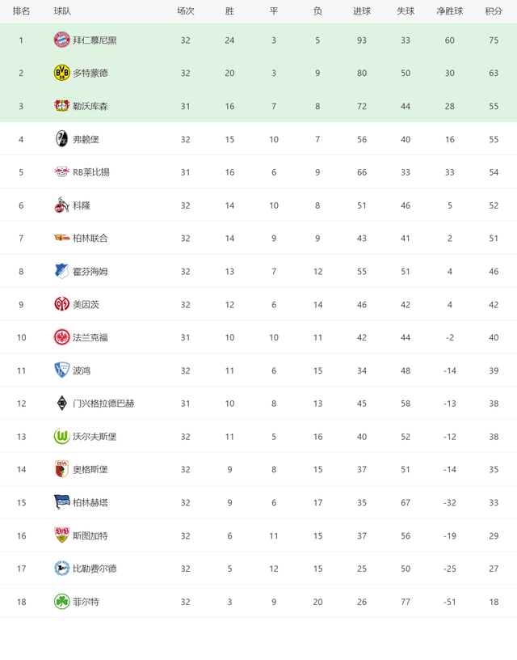The width and height of the screenshot is (517, 660).
Task: Open team name 斯图加特
Action: pos(90,535)
